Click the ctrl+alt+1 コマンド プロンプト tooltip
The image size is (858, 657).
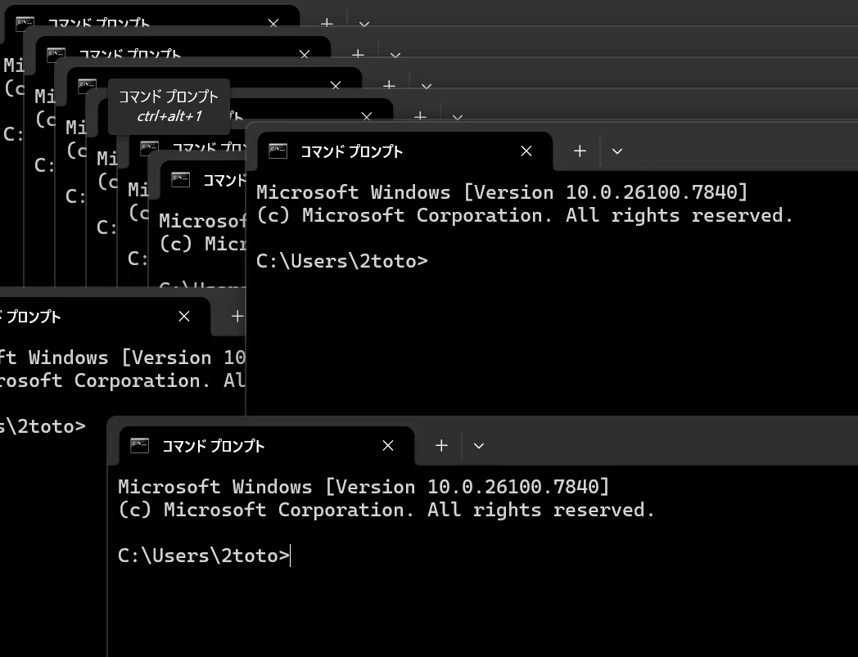169,106
